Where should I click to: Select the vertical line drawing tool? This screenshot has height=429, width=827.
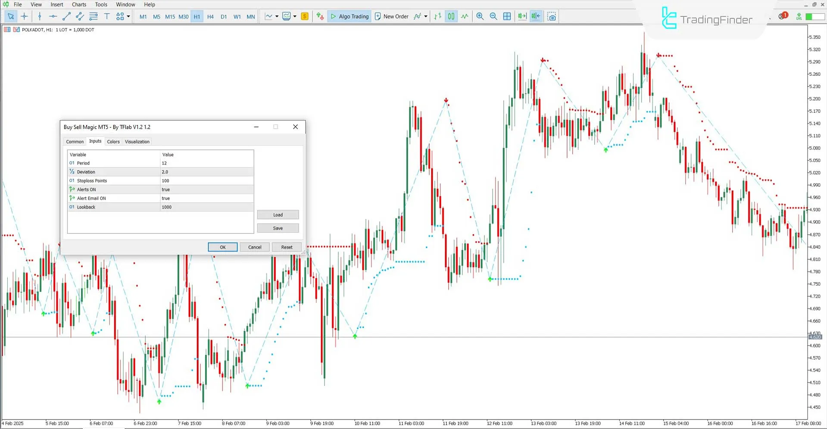(40, 16)
